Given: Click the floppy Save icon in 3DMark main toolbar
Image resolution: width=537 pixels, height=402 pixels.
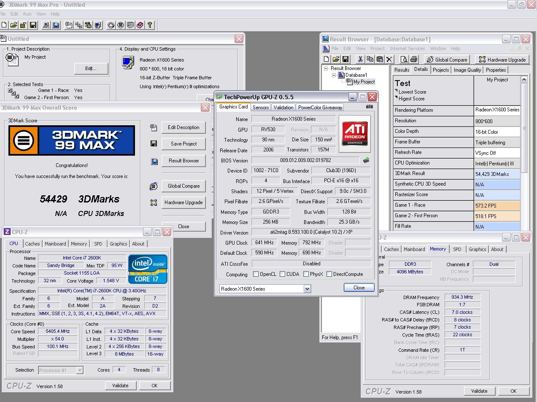Looking at the screenshot, I should click(x=33, y=25).
